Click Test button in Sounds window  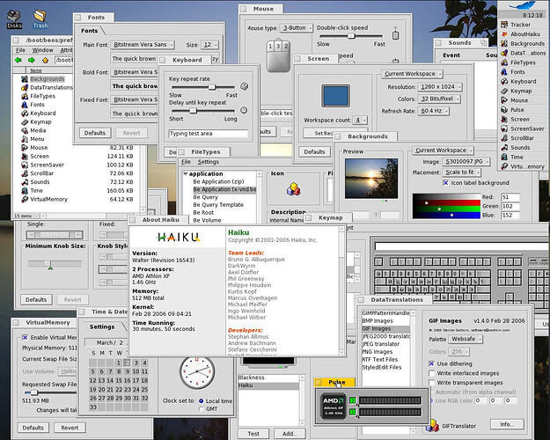pyautogui.click(x=253, y=434)
